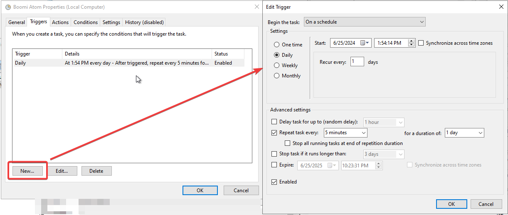Enable Synchronize across time zones checkbox

click(x=421, y=43)
